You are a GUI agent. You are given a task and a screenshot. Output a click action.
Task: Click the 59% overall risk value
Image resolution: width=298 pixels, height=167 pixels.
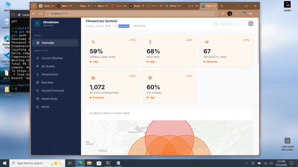pyautogui.click(x=96, y=51)
